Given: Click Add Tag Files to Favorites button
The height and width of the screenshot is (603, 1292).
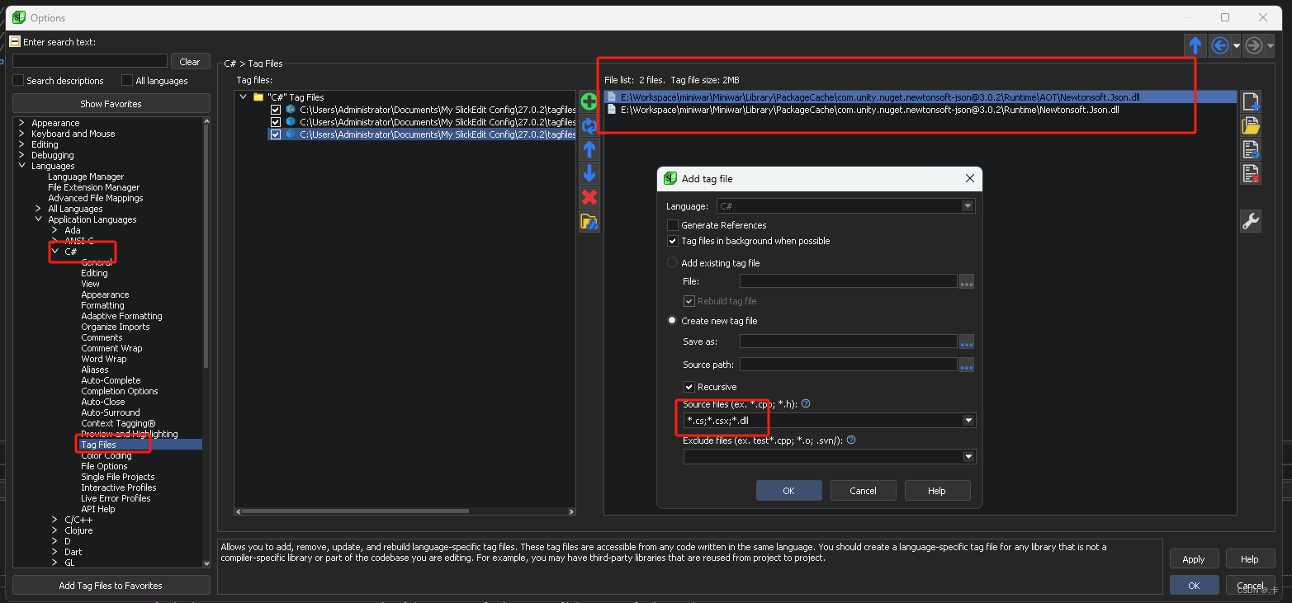Looking at the screenshot, I should coord(111,586).
